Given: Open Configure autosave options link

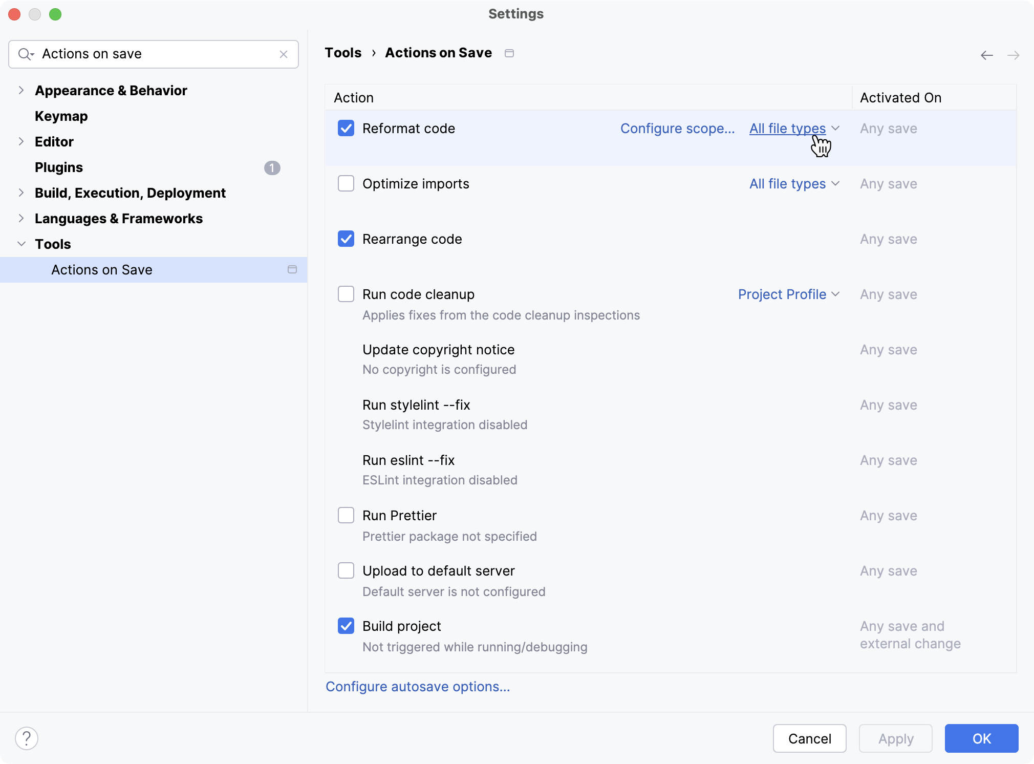Looking at the screenshot, I should pos(418,686).
